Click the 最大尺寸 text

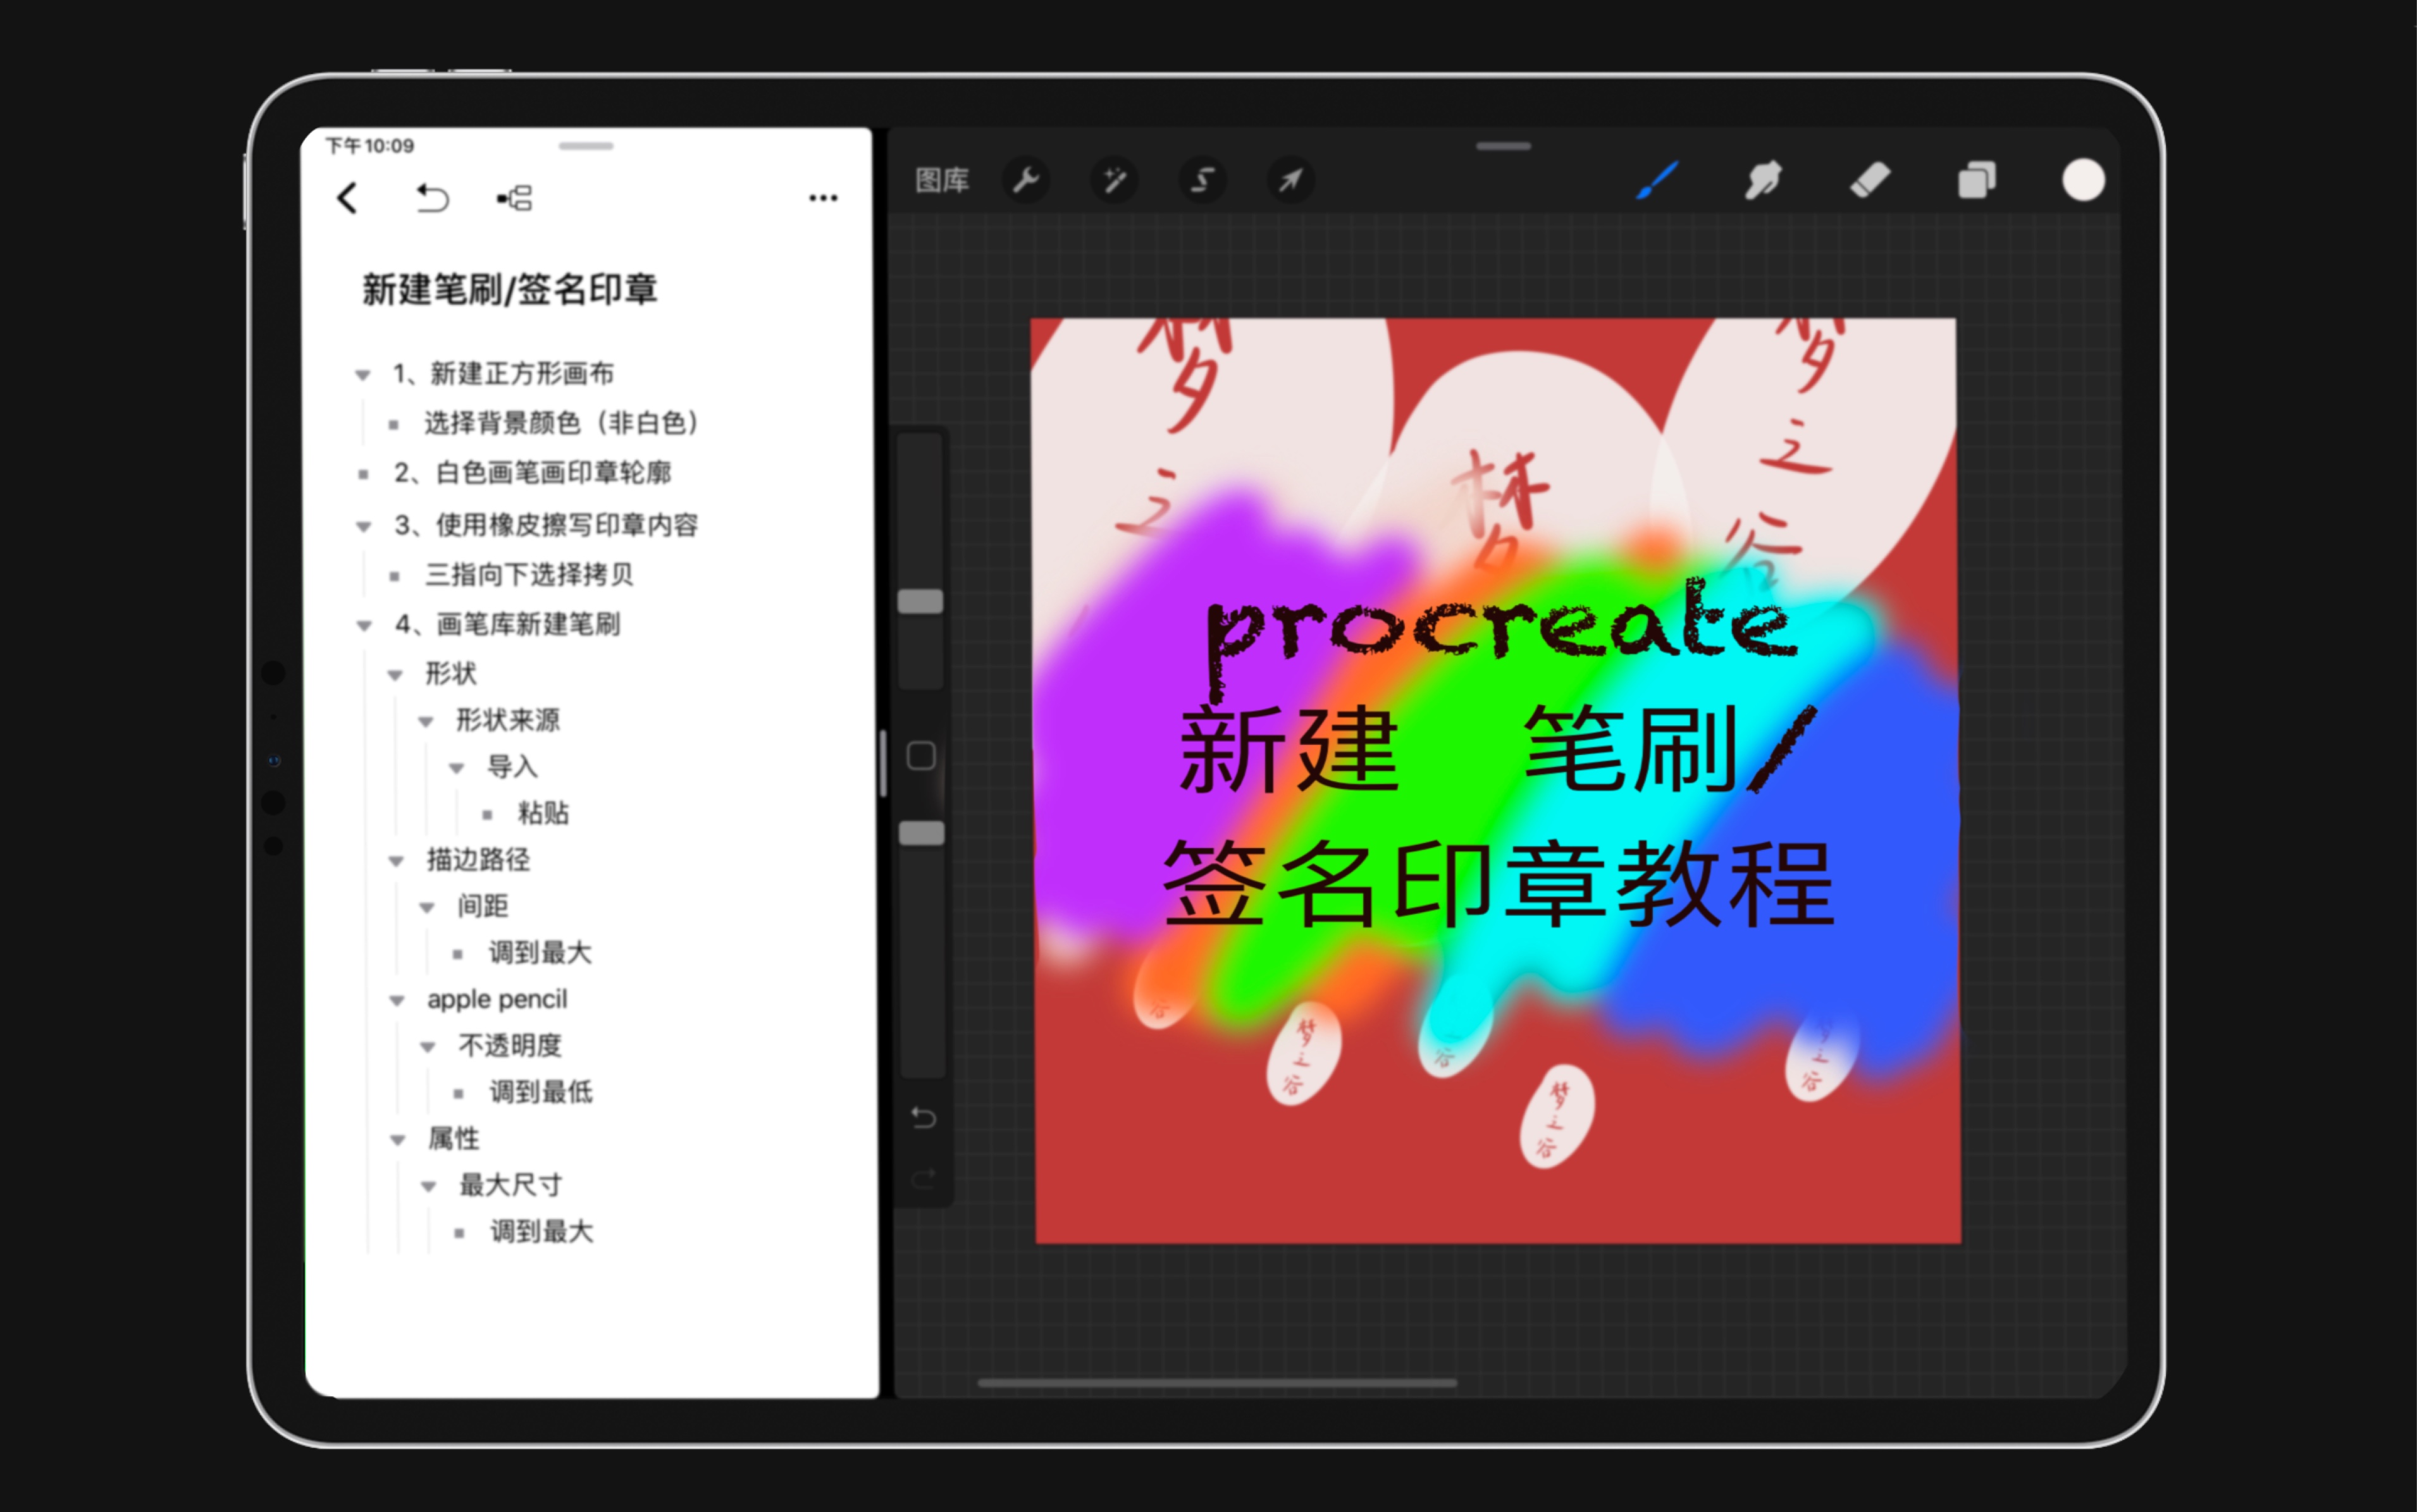511,1185
